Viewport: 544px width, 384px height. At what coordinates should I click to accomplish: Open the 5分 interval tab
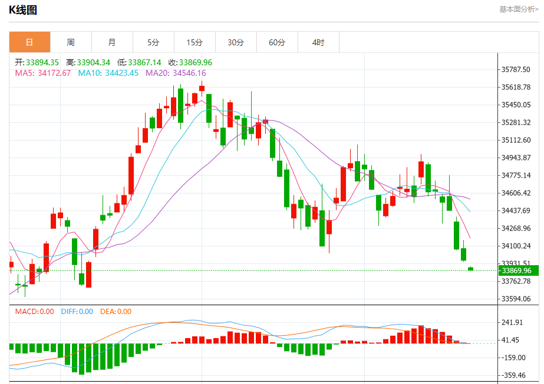(153, 42)
